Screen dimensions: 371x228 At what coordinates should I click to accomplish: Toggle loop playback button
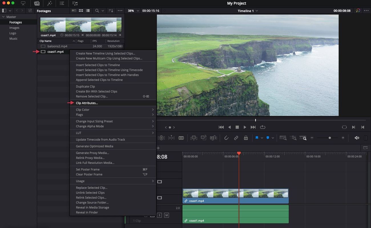coord(263,127)
